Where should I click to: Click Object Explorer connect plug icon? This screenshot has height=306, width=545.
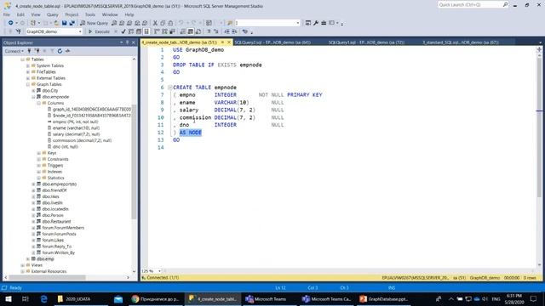click(x=29, y=51)
